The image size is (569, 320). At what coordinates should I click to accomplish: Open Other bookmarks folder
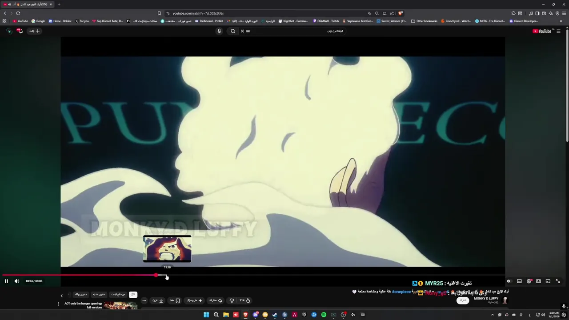coord(424,21)
